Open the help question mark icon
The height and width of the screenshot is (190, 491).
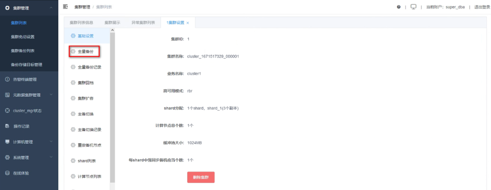click(x=399, y=7)
